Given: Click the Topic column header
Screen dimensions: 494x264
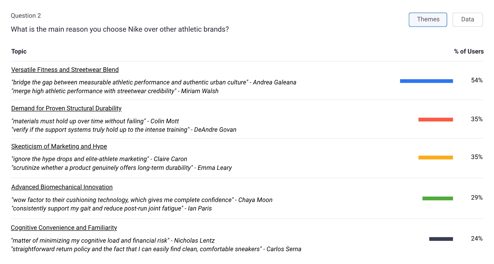Looking at the screenshot, I should point(19,51).
